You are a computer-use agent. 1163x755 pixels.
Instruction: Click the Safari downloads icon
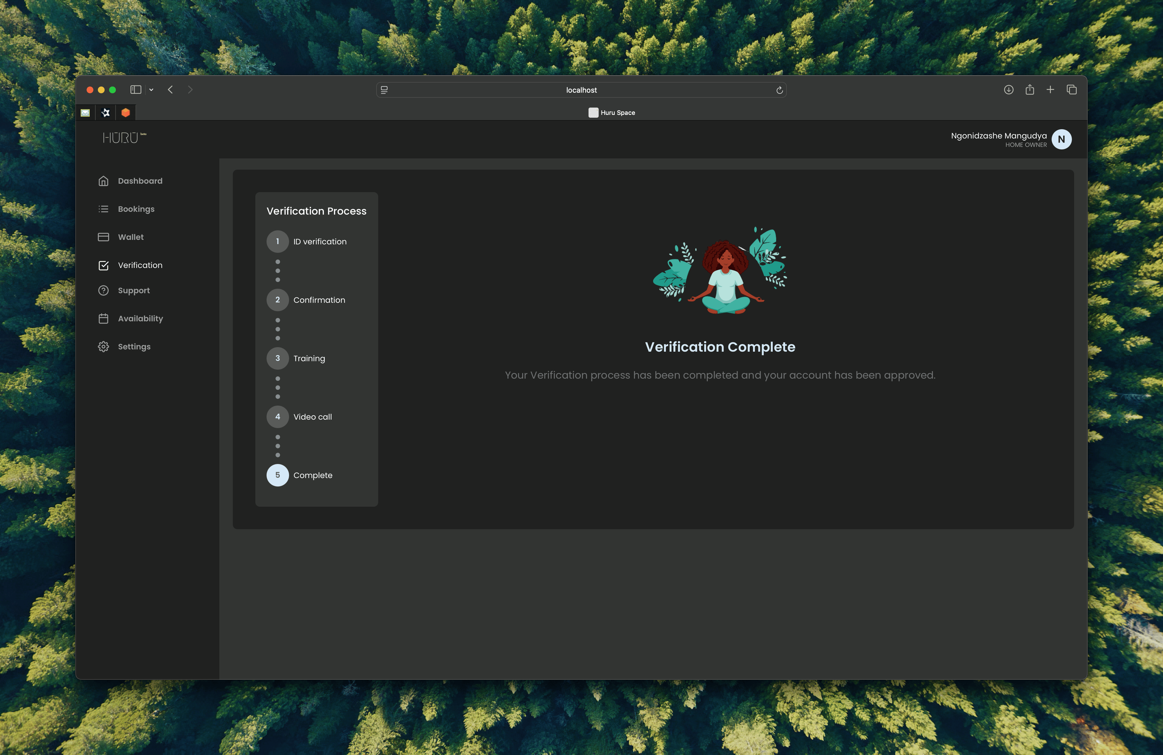pyautogui.click(x=1009, y=90)
